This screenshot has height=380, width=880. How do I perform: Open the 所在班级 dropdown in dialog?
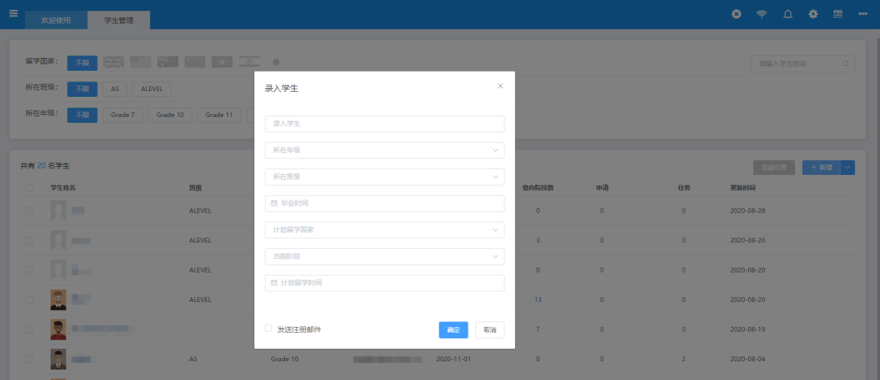385,177
